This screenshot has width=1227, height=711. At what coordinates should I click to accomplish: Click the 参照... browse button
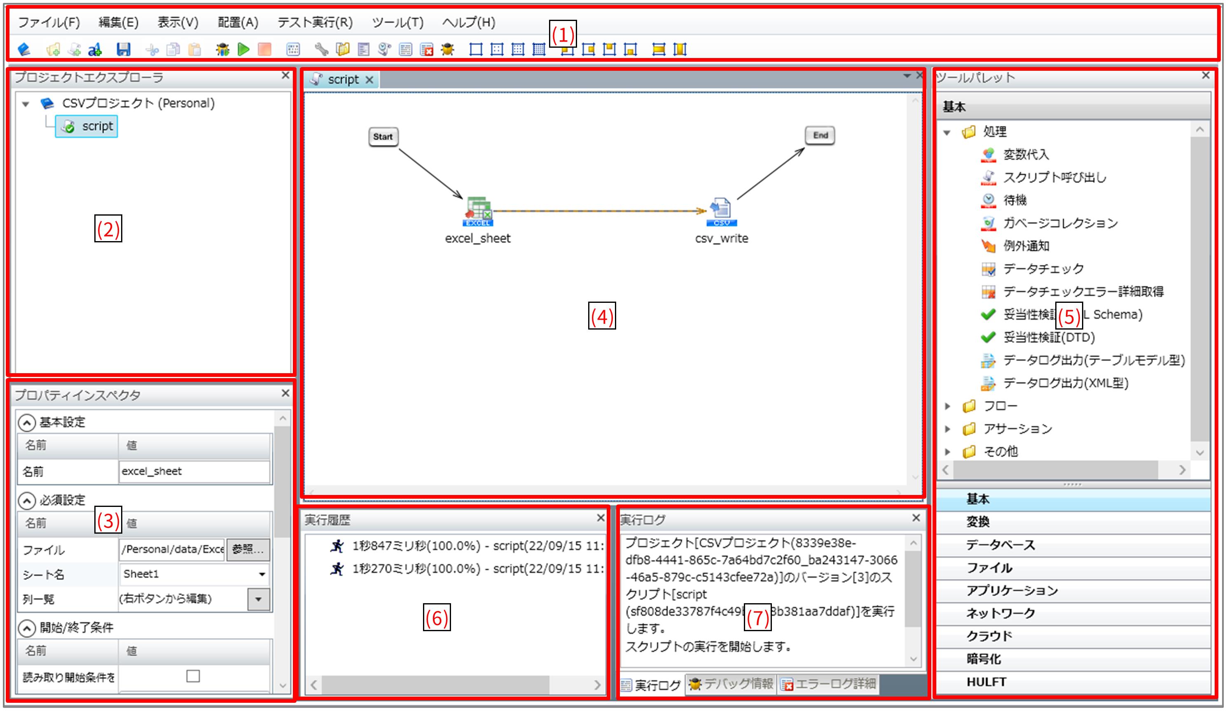[248, 550]
